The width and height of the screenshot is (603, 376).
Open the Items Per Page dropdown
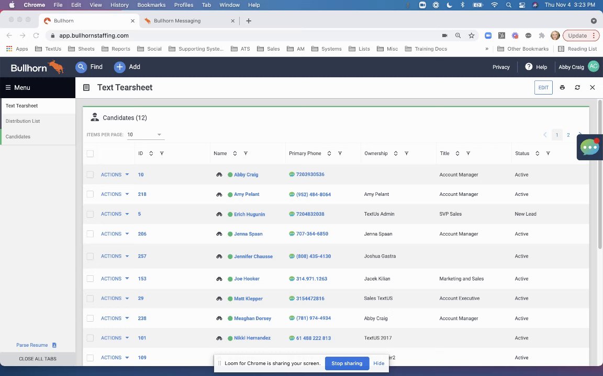point(146,135)
